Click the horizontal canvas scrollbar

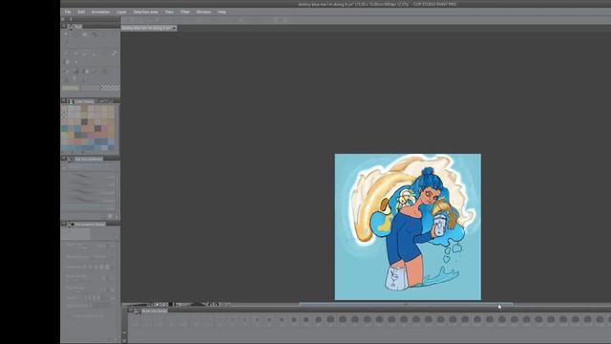406,304
